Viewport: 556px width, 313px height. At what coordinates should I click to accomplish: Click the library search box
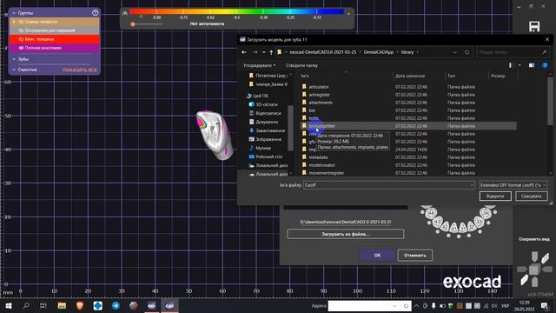(513, 52)
